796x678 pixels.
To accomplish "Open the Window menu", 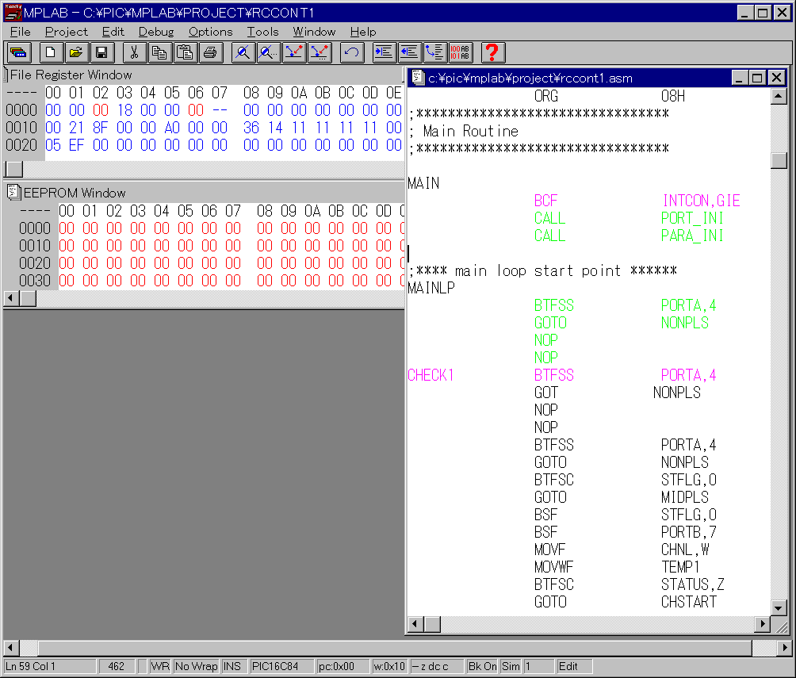I will coord(314,32).
